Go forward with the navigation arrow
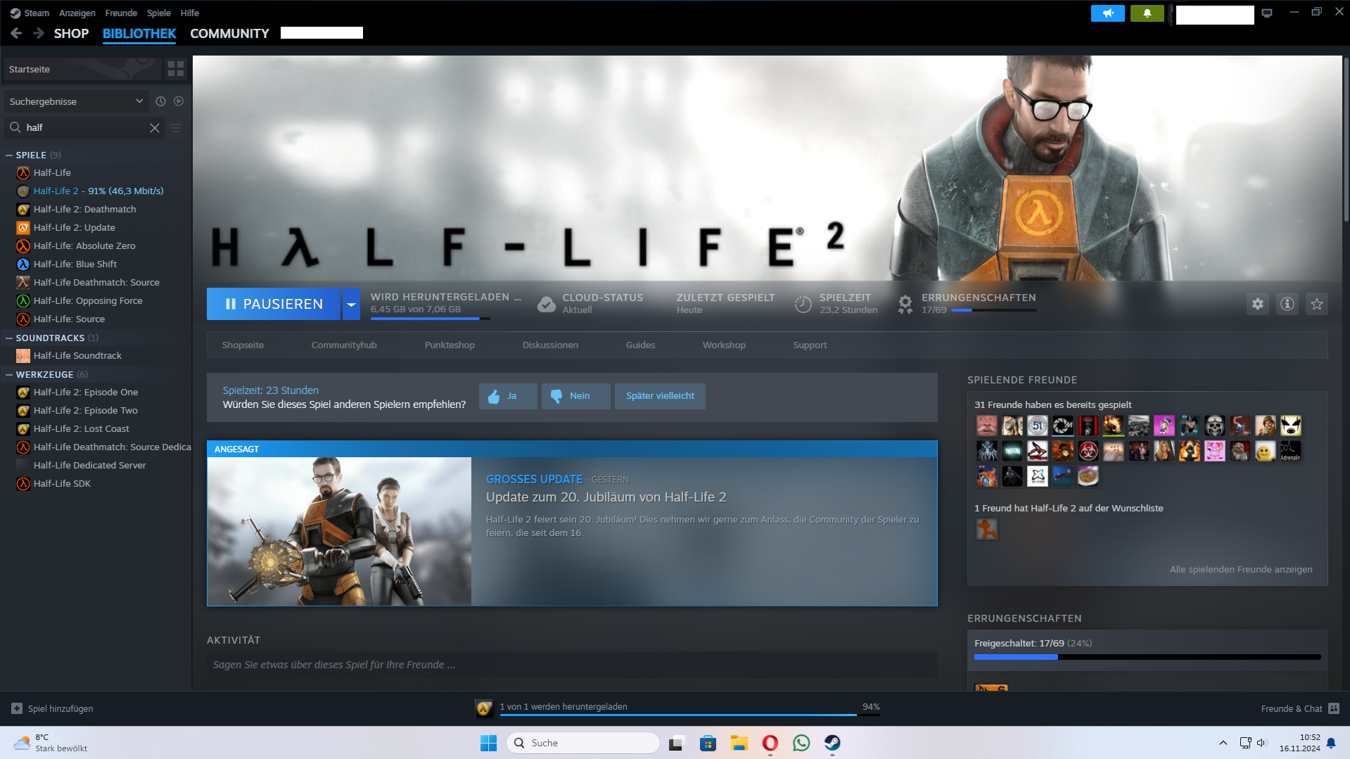The image size is (1350, 759). click(39, 33)
